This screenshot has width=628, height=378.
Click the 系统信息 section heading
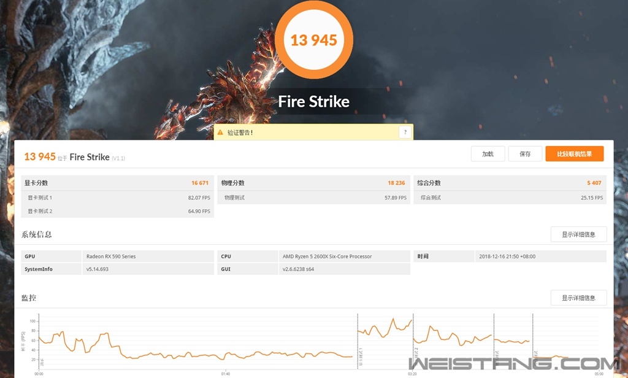(36, 234)
